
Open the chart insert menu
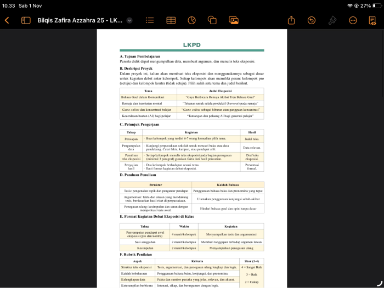191,20
